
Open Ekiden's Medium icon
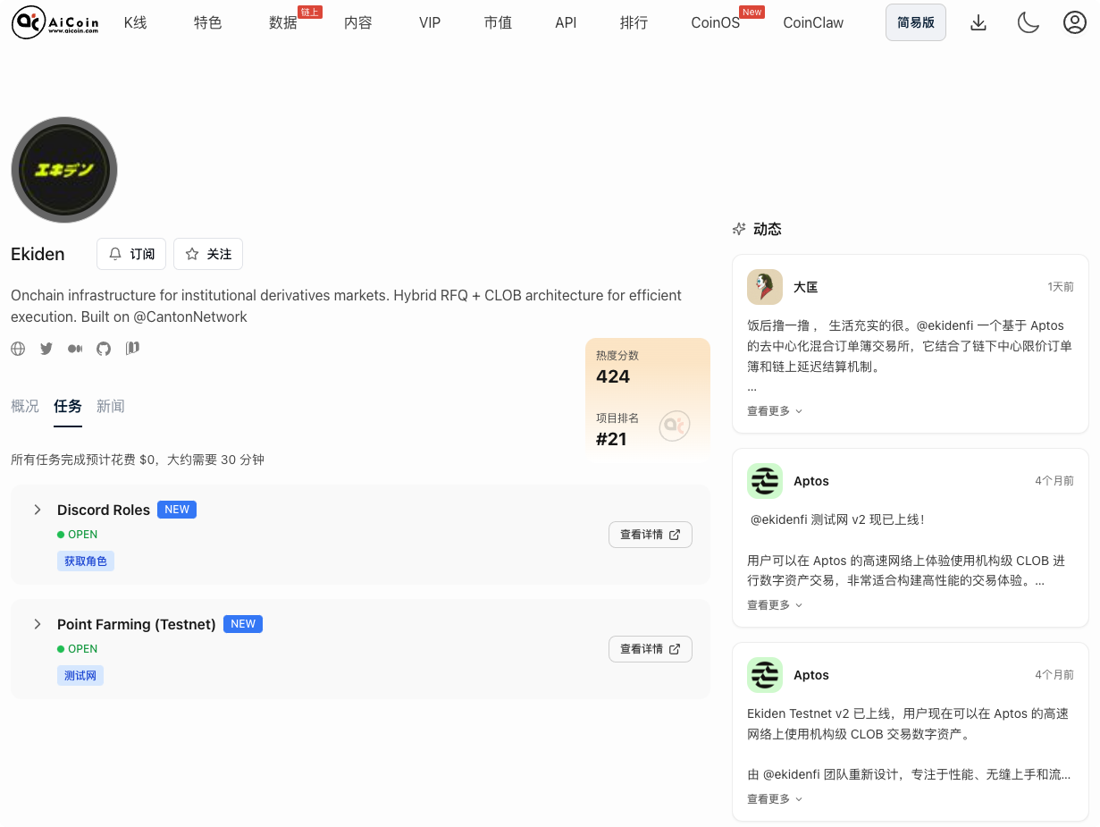pos(75,349)
